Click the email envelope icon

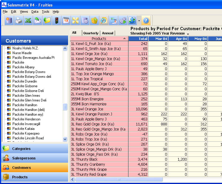pyautogui.click(x=38, y=20)
